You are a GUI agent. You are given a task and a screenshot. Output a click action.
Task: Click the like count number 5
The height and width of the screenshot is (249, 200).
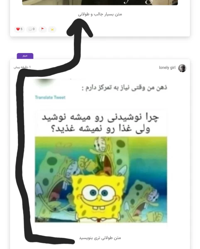pyautogui.click(x=22, y=29)
